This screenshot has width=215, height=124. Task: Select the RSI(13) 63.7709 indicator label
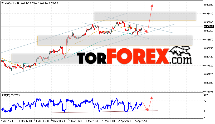11,95
